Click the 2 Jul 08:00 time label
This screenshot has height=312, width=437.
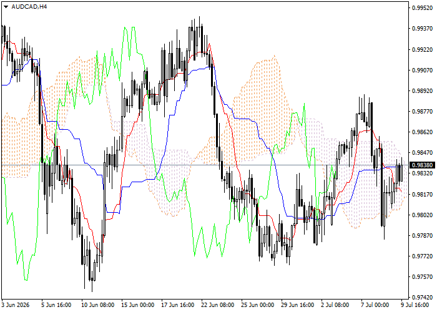[335, 305]
